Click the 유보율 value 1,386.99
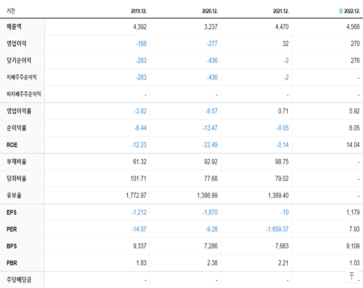Viewport: 363px width, 288px height. (x=207, y=195)
